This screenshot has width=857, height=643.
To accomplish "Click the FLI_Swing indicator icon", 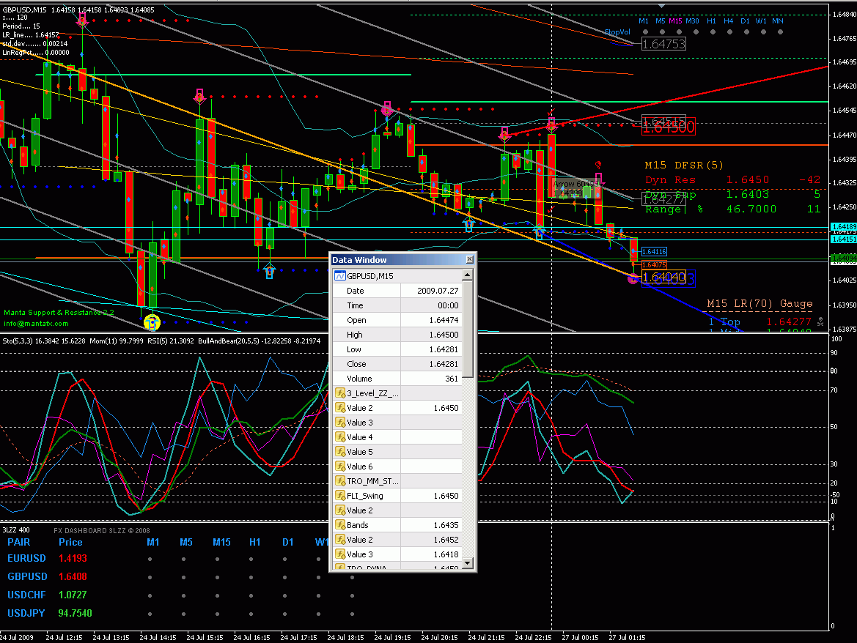I will [340, 496].
